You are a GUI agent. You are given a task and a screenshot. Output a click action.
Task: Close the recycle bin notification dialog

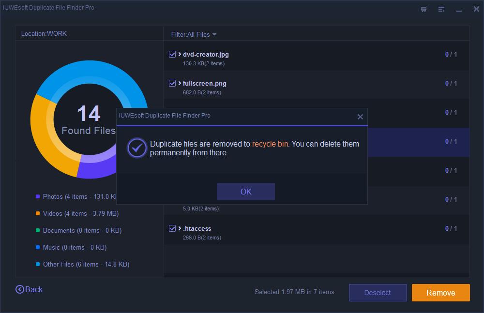[360, 117]
